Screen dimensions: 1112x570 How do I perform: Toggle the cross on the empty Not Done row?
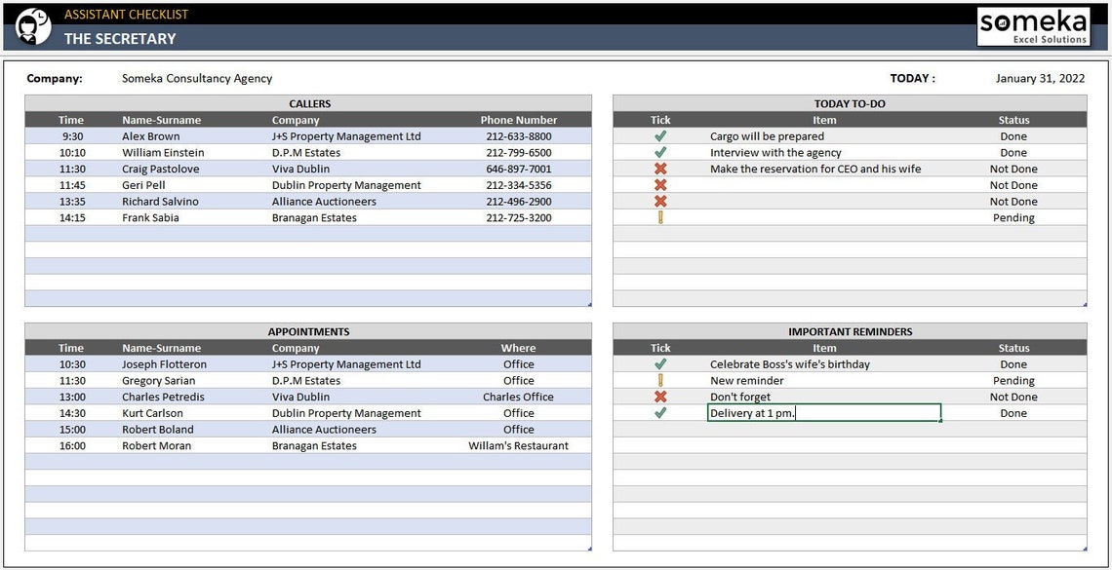(x=660, y=185)
